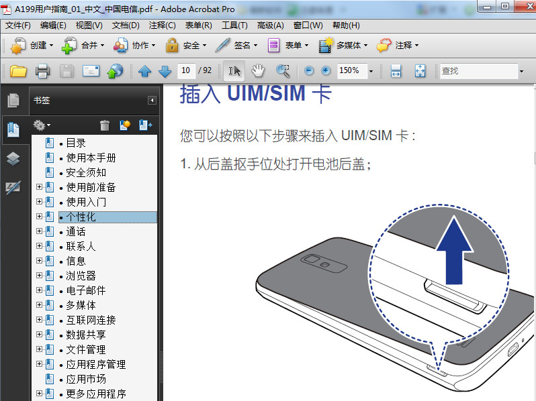Select the 互联网连接 bookmark

tap(91, 320)
